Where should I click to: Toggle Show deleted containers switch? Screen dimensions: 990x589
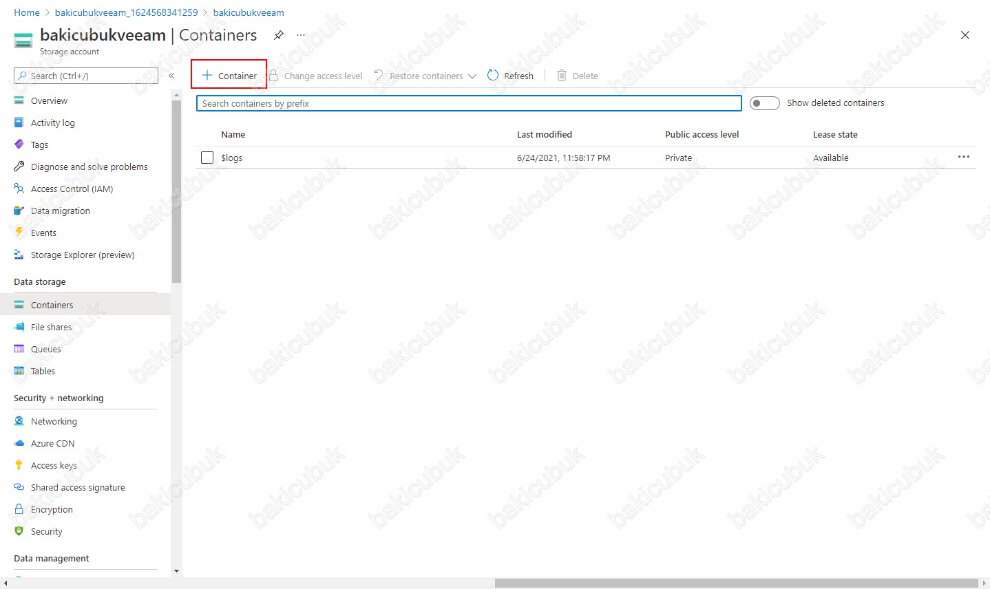coord(764,103)
